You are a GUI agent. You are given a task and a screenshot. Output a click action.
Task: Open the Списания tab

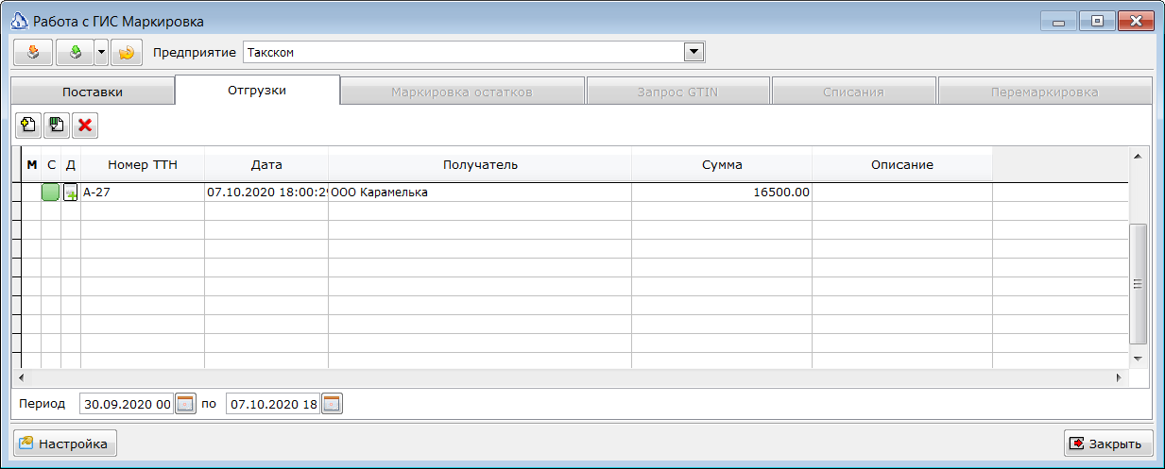[x=853, y=92]
